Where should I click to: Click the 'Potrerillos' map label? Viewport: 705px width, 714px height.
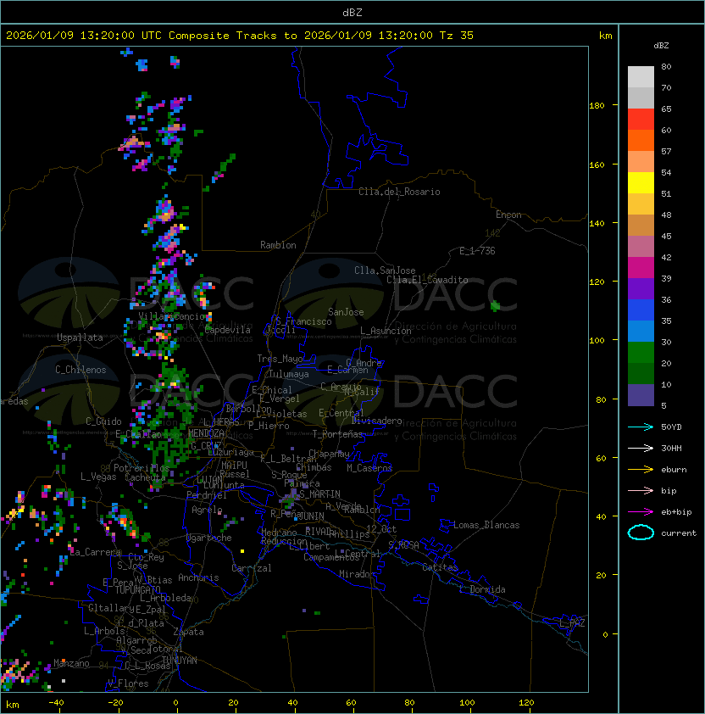[x=142, y=468]
